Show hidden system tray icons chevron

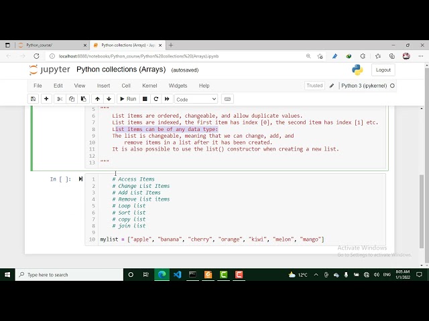pos(316,275)
